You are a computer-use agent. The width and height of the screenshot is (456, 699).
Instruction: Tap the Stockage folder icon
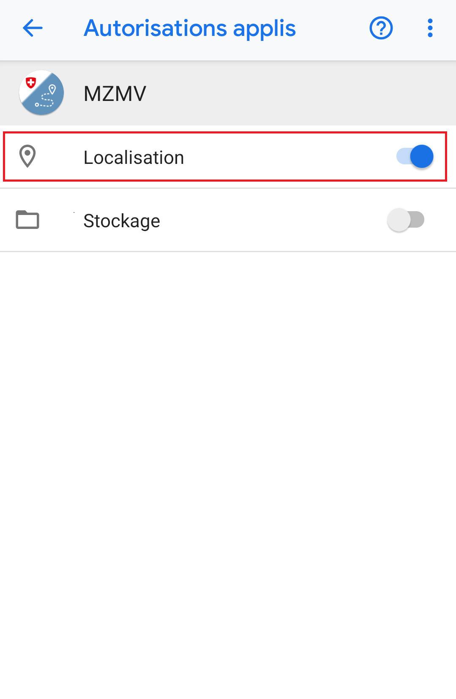[27, 220]
